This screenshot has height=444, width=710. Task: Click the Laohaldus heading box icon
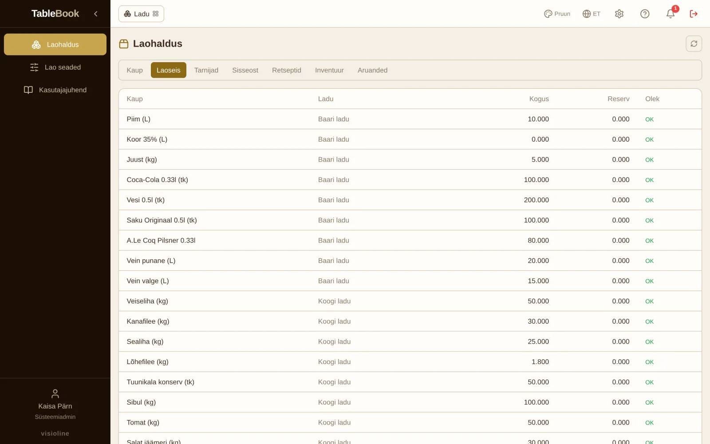point(124,44)
